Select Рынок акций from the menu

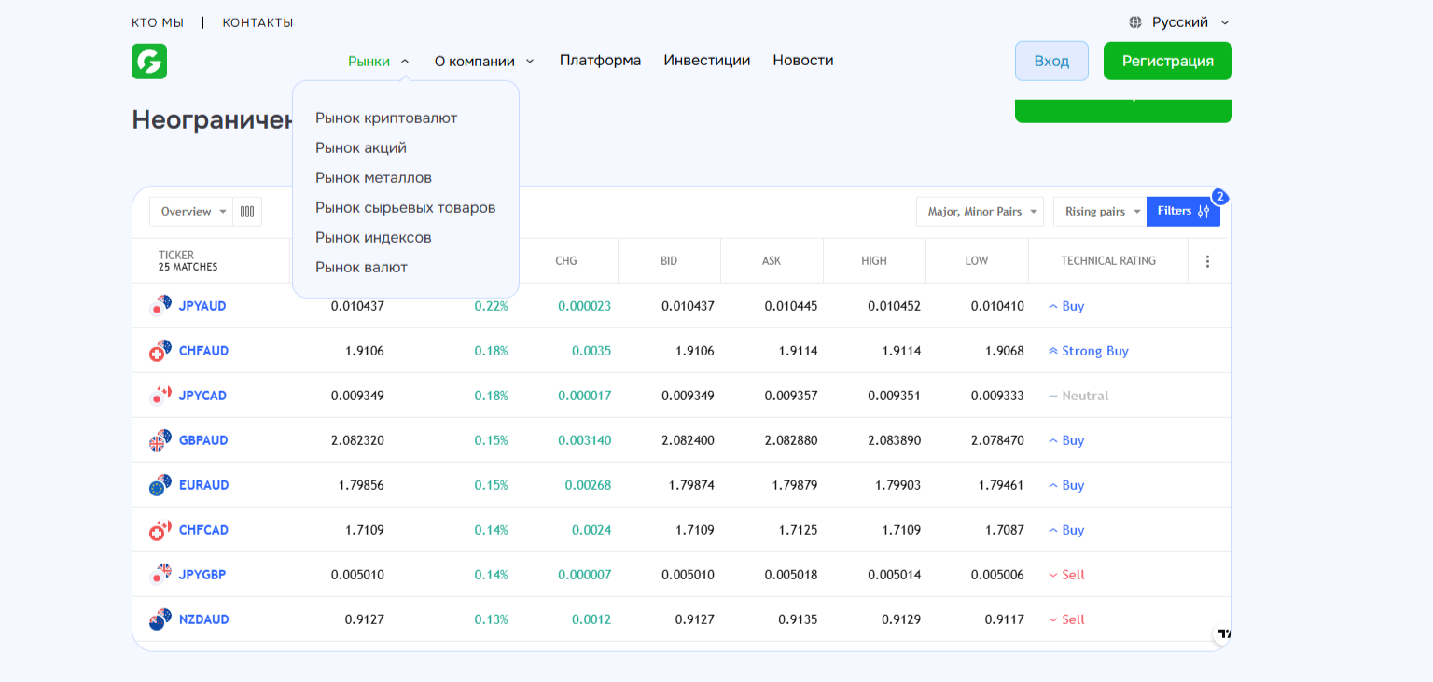[x=361, y=148]
